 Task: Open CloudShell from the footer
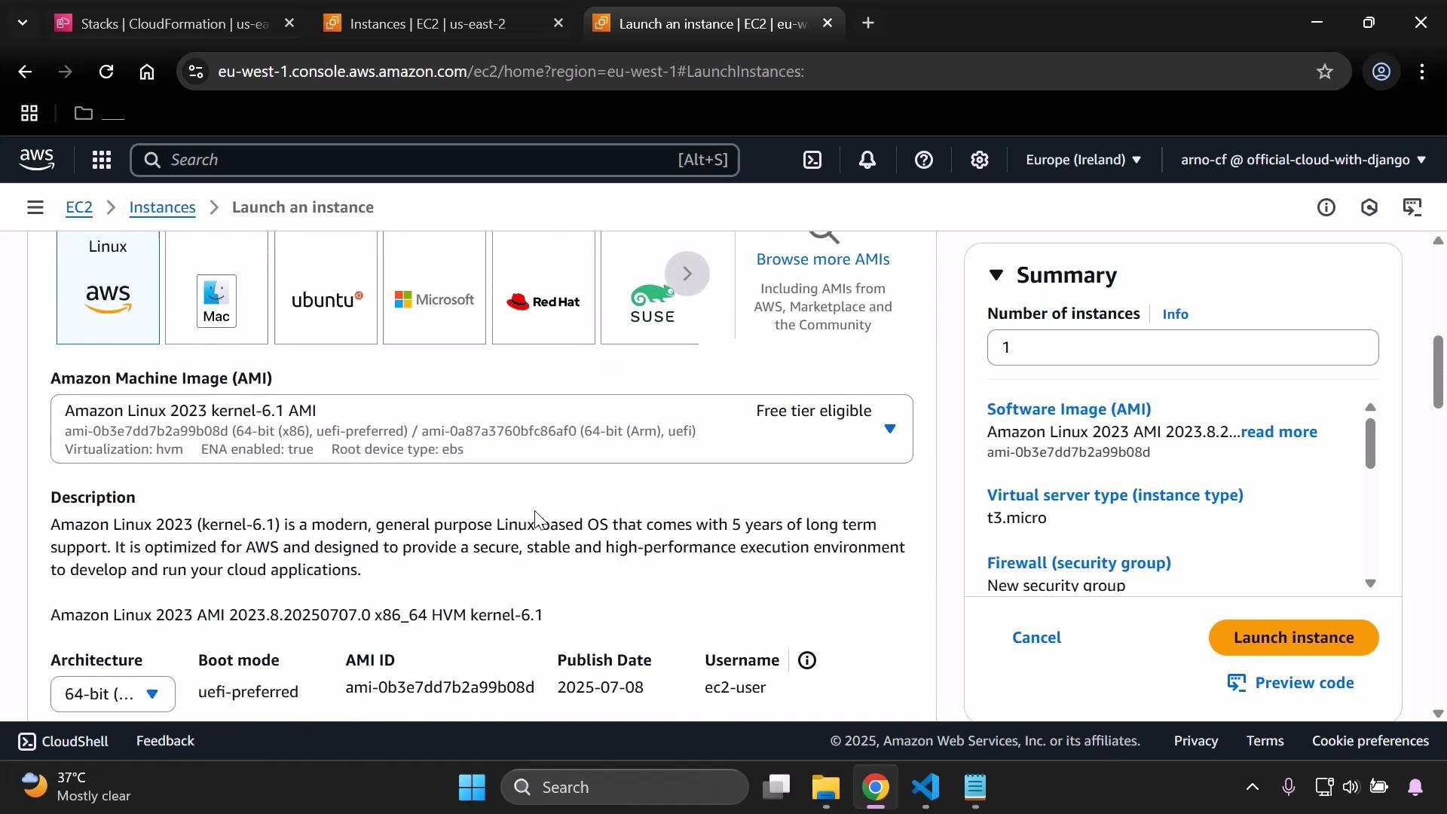point(63,742)
